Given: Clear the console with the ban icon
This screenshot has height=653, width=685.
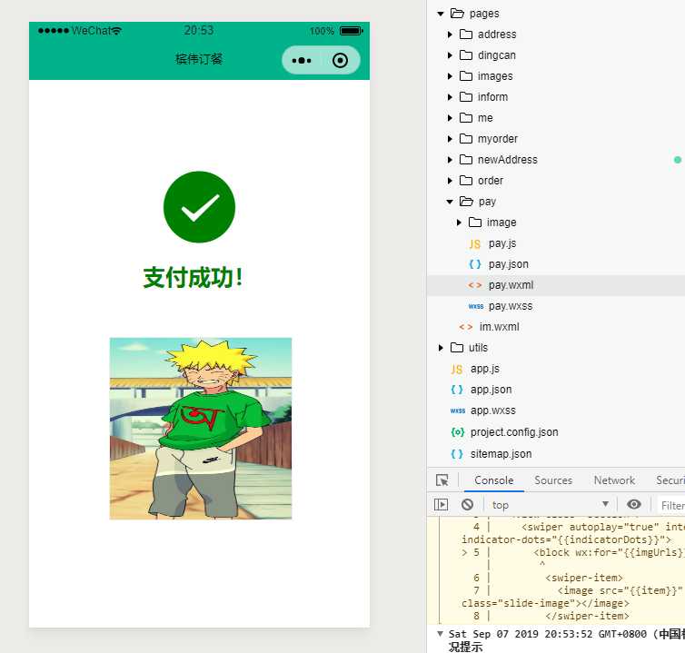Looking at the screenshot, I should pos(467,504).
